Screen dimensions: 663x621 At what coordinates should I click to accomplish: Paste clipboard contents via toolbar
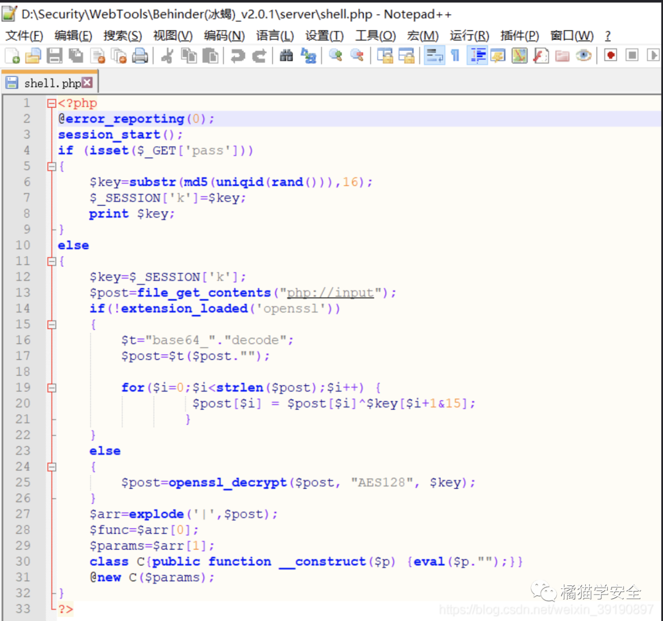210,56
